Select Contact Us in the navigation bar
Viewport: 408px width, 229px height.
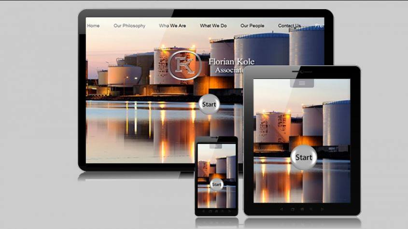pos(289,26)
